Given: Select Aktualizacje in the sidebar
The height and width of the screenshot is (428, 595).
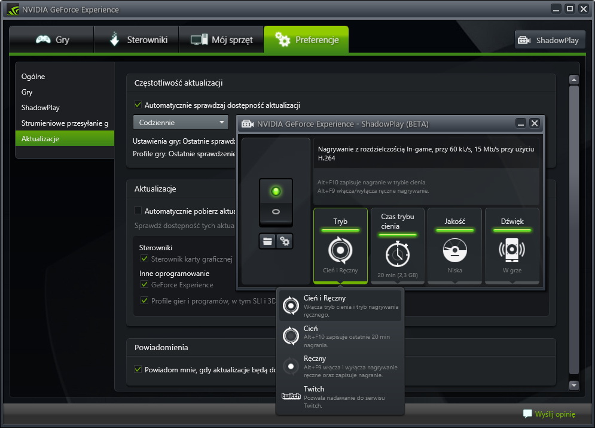Looking at the screenshot, I should tap(65, 139).
